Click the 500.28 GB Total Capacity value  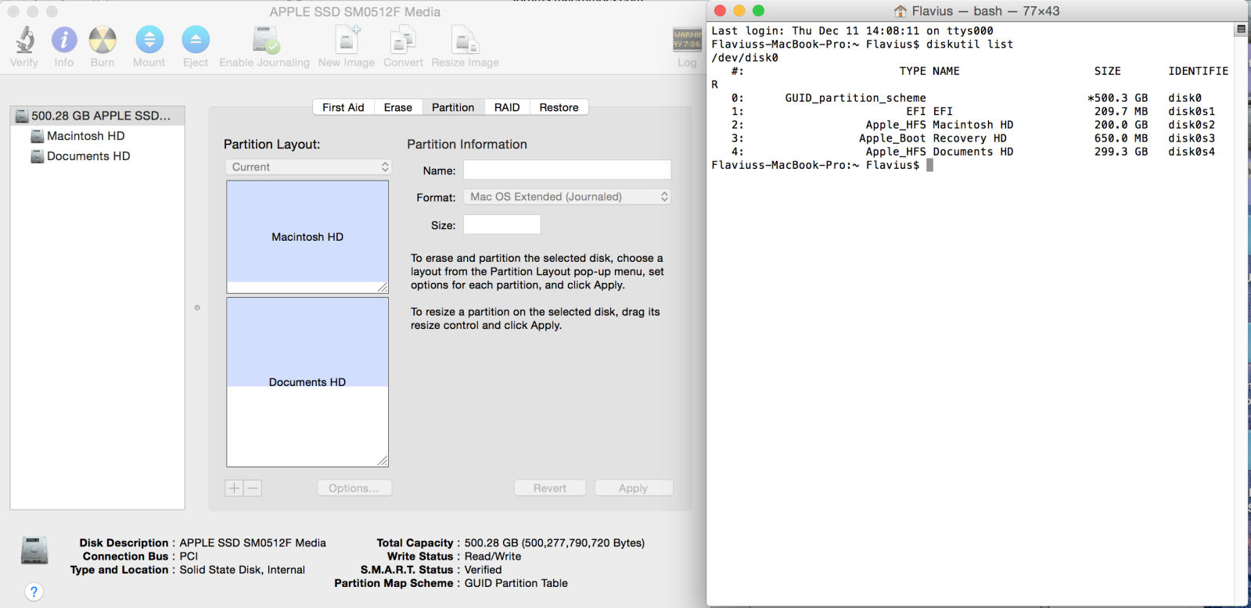555,543
